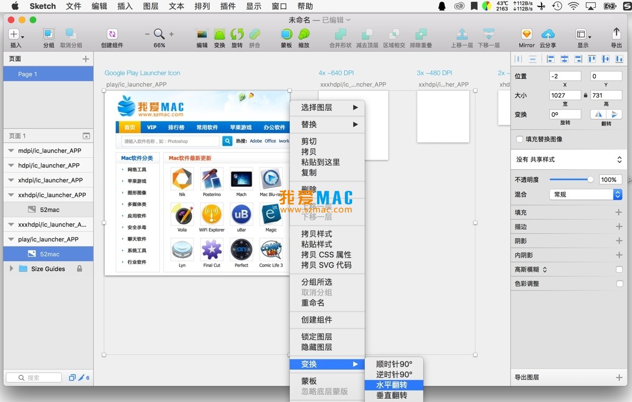Zoom out with the toolbar minus button

tap(147, 35)
